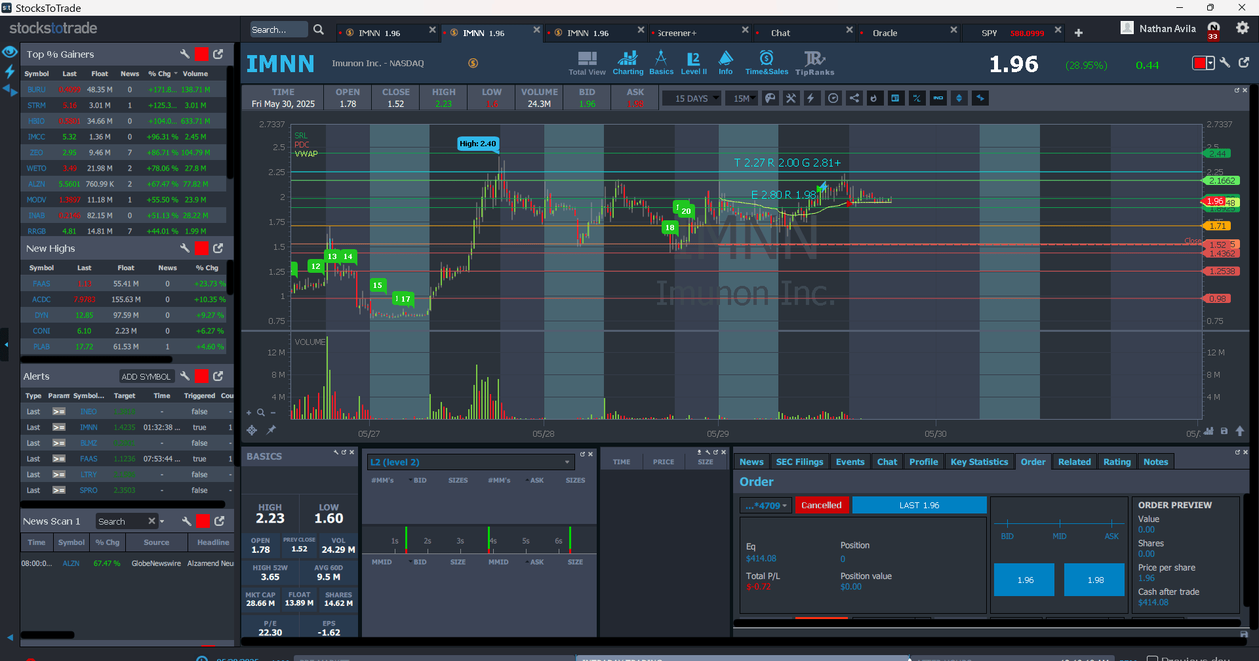Switch to the SEC Filings tab
Screen dimensions: 1259x661
(x=799, y=462)
